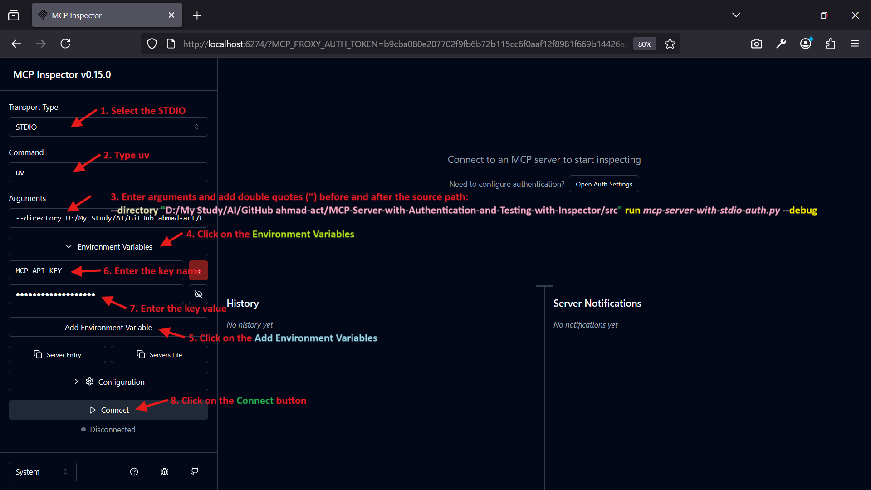Delete the MCP_API_KEY variable
The image size is (871, 490).
tap(198, 271)
